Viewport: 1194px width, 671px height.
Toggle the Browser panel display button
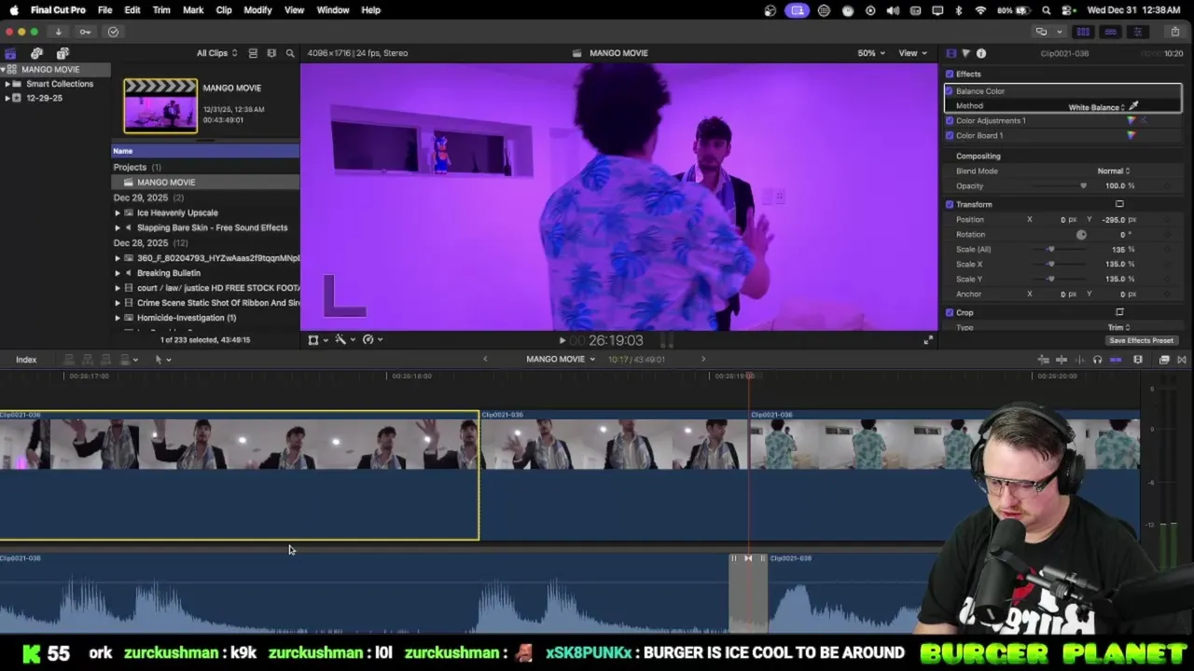1083,32
